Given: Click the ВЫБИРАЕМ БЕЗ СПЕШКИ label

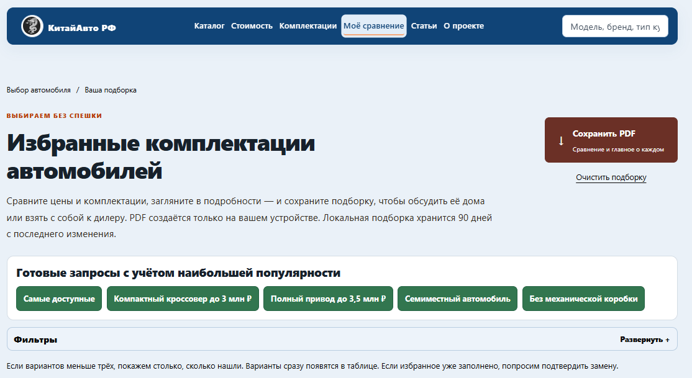Looking at the screenshot, I should (x=54, y=115).
